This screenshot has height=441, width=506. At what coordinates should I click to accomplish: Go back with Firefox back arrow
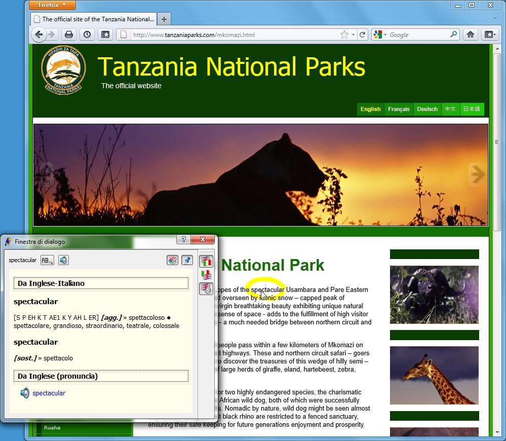coord(38,34)
